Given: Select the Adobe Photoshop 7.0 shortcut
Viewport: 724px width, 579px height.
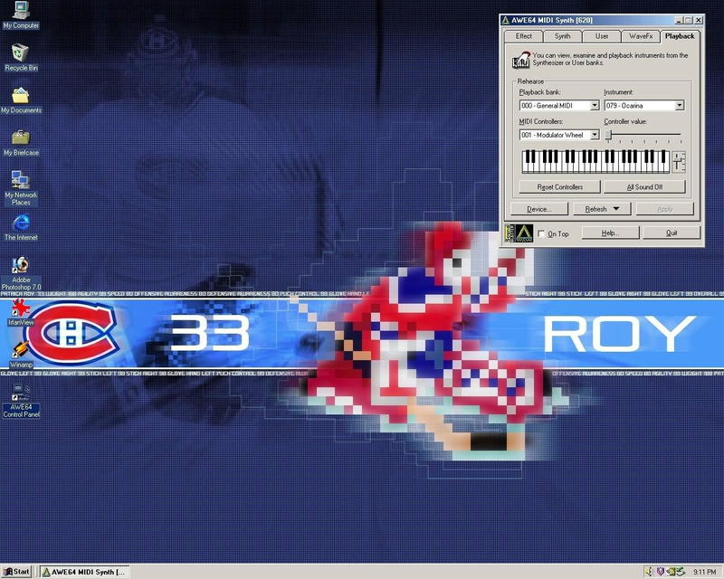Looking at the screenshot, I should (21, 273).
